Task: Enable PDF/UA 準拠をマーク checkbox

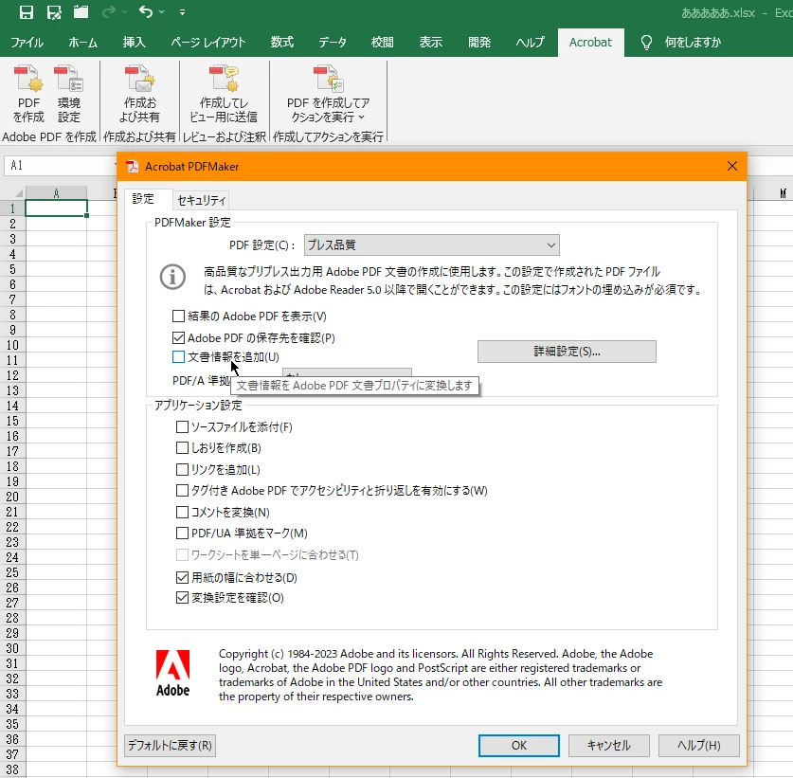Action: coord(182,534)
